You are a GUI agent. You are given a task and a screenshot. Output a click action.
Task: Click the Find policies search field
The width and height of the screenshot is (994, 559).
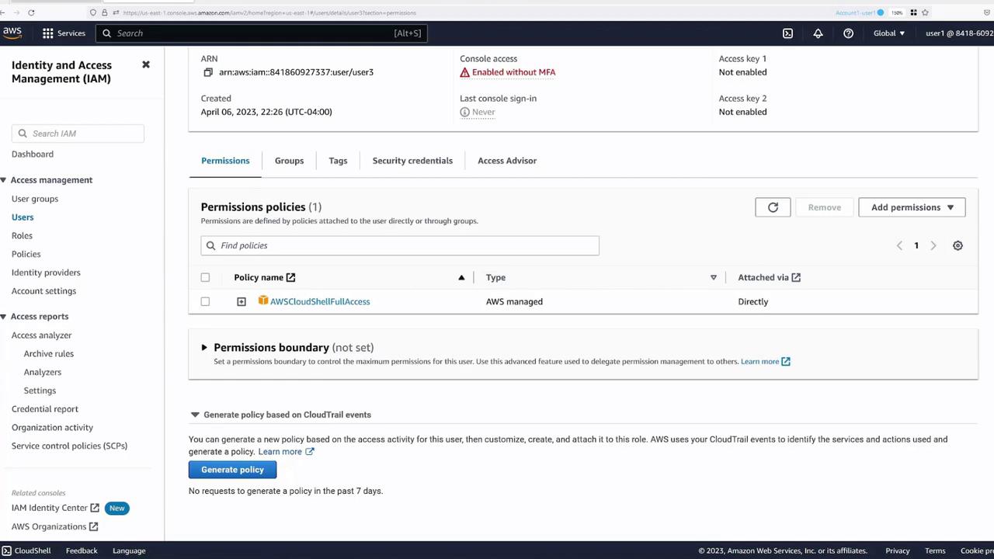[400, 245]
